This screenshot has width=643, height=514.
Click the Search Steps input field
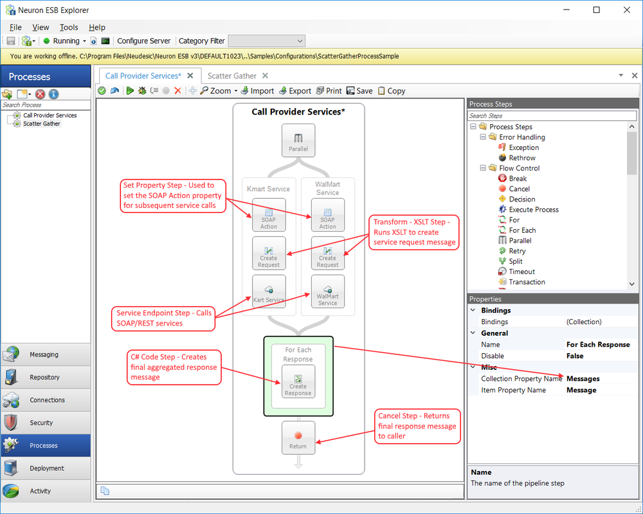[x=552, y=116]
